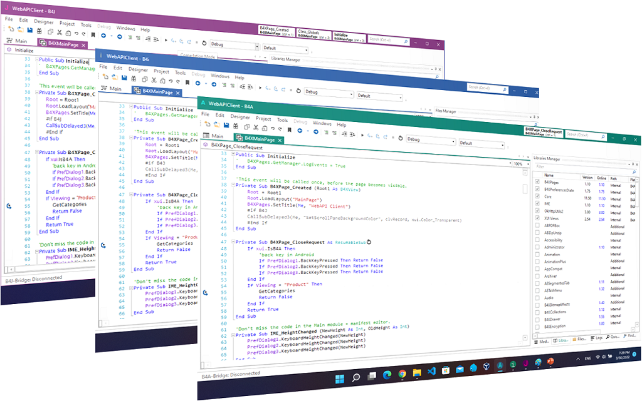This screenshot has height=401, width=642.
Task: Collapse Sub B4XPage_CloseRequest in B4A editor
Action: [233, 241]
